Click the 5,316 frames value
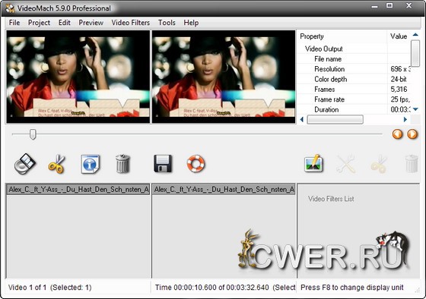 pyautogui.click(x=399, y=90)
